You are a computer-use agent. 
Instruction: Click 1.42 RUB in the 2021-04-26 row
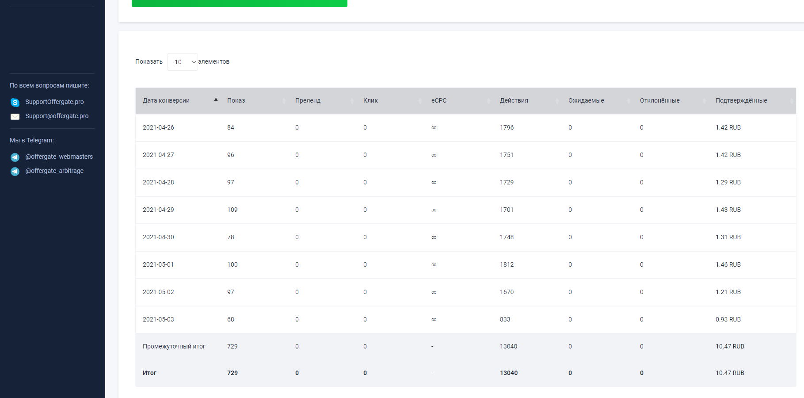click(x=728, y=127)
